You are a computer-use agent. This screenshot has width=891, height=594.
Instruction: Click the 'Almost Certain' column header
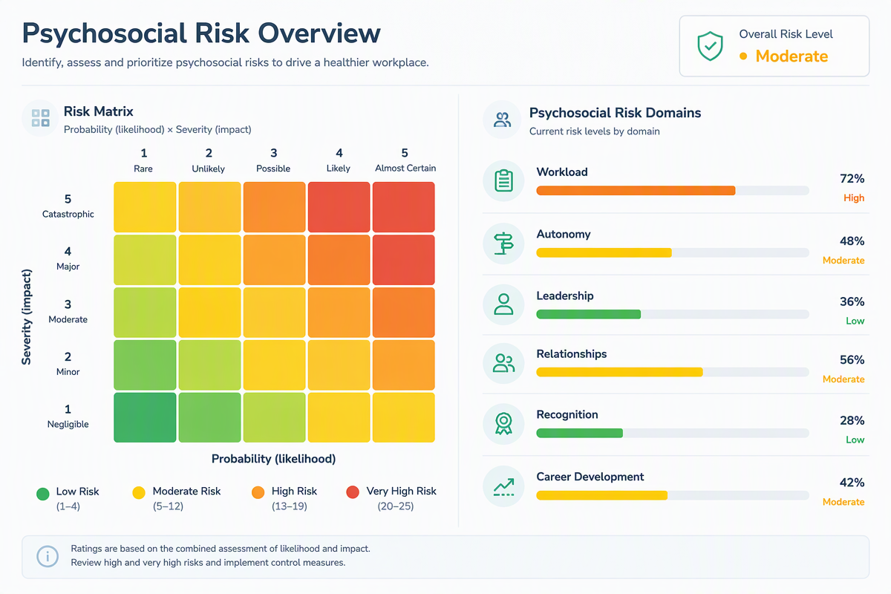405,169
